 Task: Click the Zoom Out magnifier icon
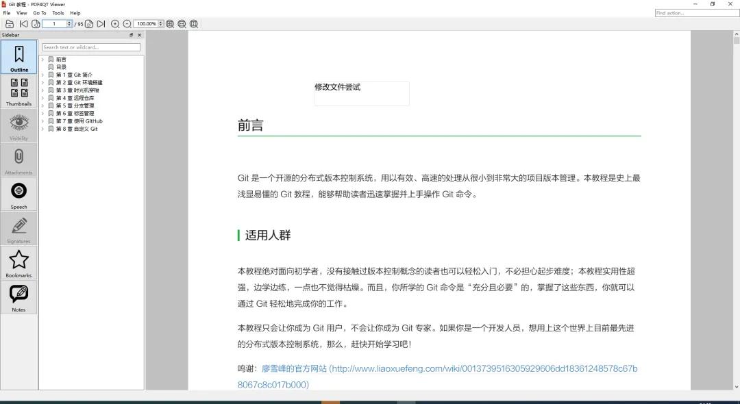pos(127,24)
